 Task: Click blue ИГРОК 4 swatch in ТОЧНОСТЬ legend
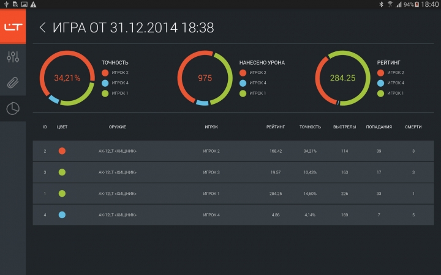click(105, 83)
